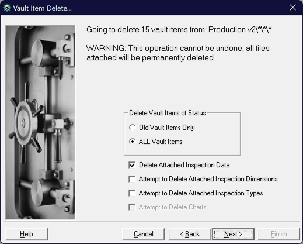Uncheck Delete Attached Inspection Data
The width and height of the screenshot is (303, 244).
(132, 165)
